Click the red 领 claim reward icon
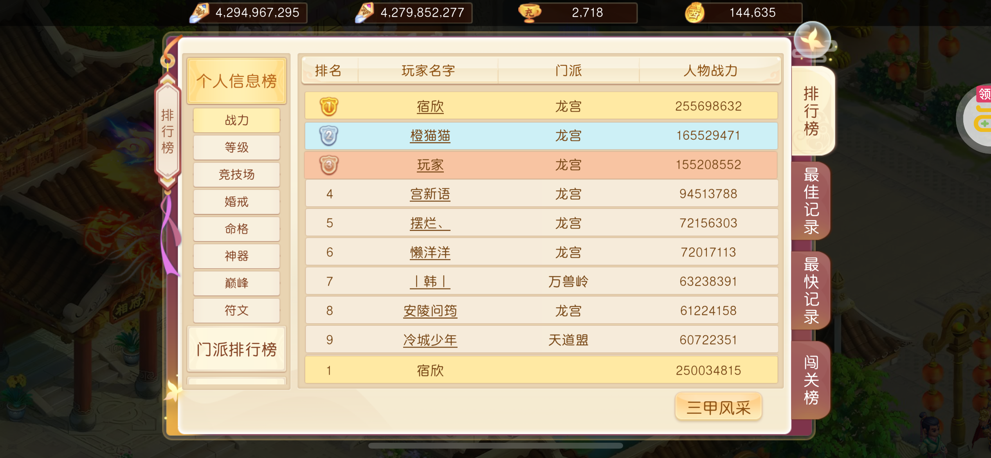This screenshot has height=458, width=991. point(984,94)
